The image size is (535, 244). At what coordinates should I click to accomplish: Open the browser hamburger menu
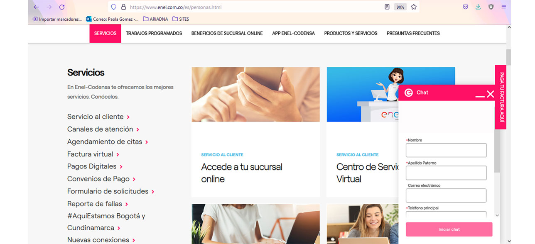504,7
